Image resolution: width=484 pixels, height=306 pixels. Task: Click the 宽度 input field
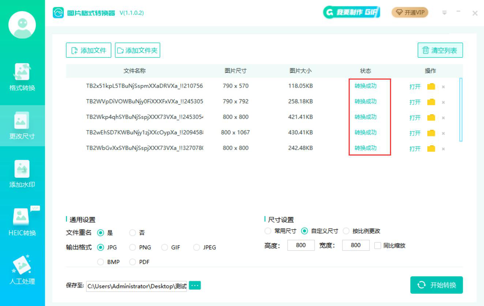point(356,245)
